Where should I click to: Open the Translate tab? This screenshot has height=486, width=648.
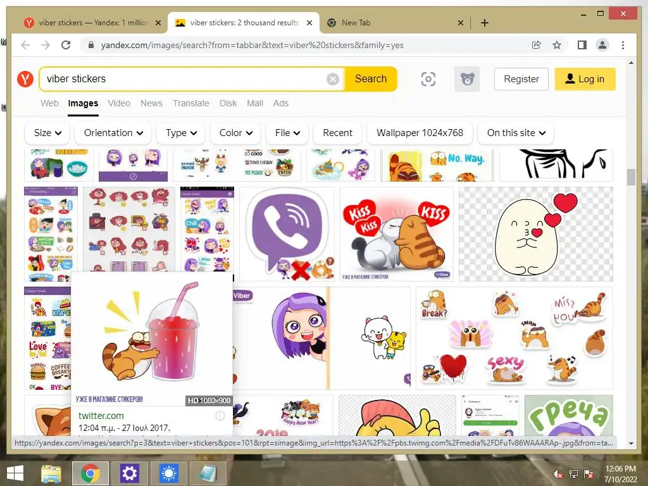(191, 103)
